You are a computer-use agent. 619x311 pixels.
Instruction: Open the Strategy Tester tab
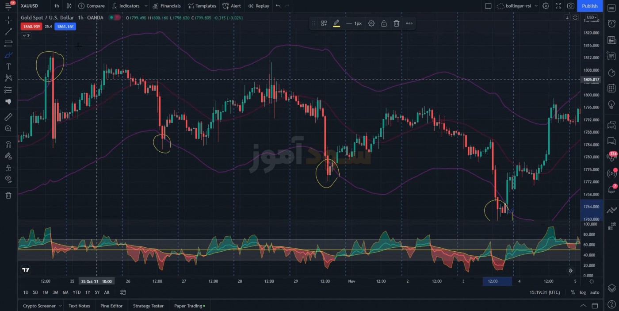[x=148, y=306]
